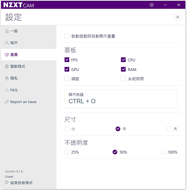187x190 pixels.
Task: Toggle the RAM panel checkbox
Action: tap(123, 69)
